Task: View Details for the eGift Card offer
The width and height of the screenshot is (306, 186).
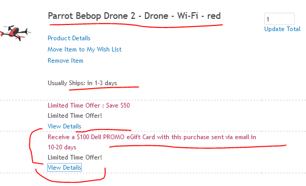Action: (x=65, y=168)
